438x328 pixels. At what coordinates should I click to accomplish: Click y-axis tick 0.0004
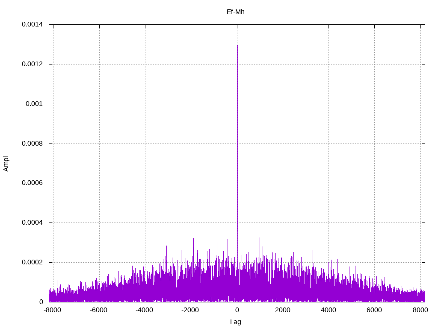tap(33, 223)
